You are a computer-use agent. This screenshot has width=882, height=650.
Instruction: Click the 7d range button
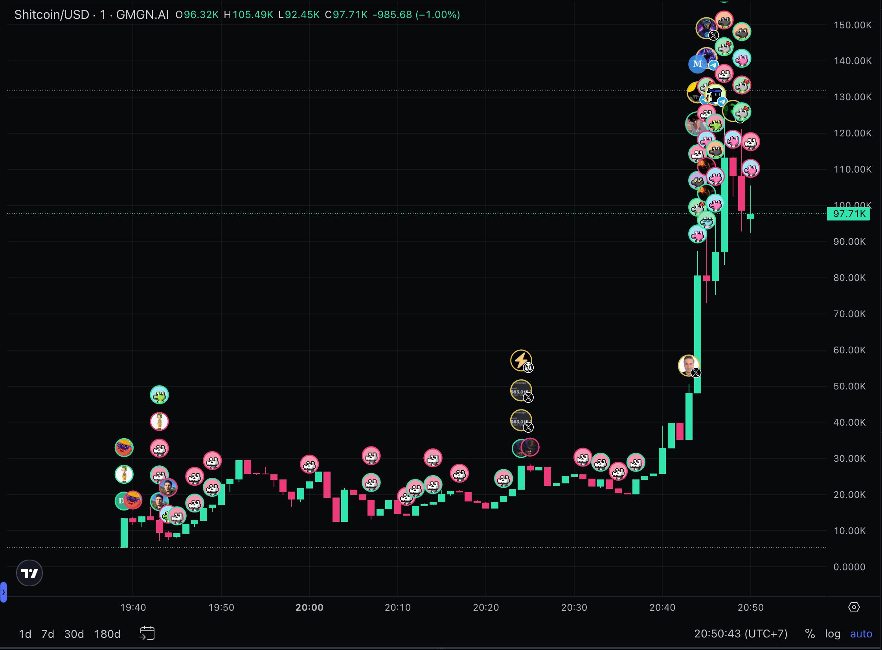48,634
